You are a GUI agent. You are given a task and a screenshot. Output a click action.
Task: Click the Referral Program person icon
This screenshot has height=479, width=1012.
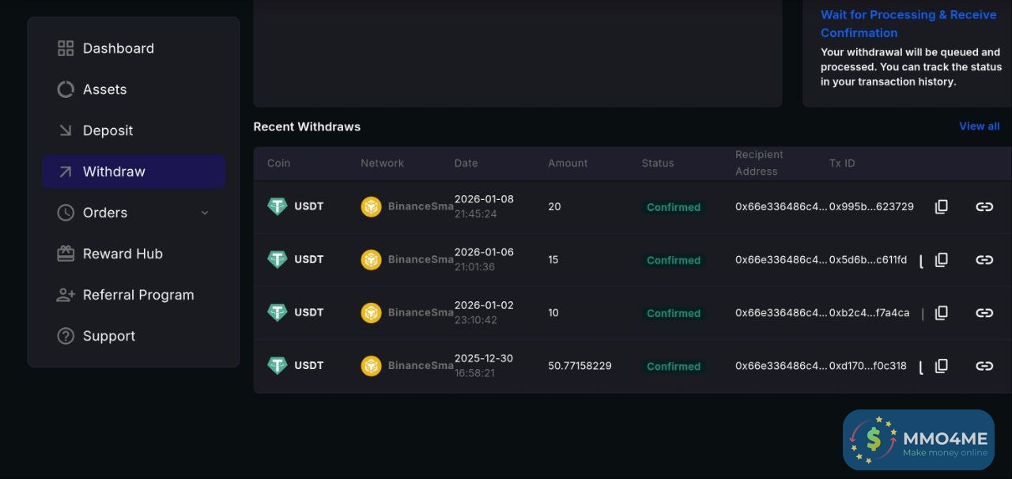[66, 295]
